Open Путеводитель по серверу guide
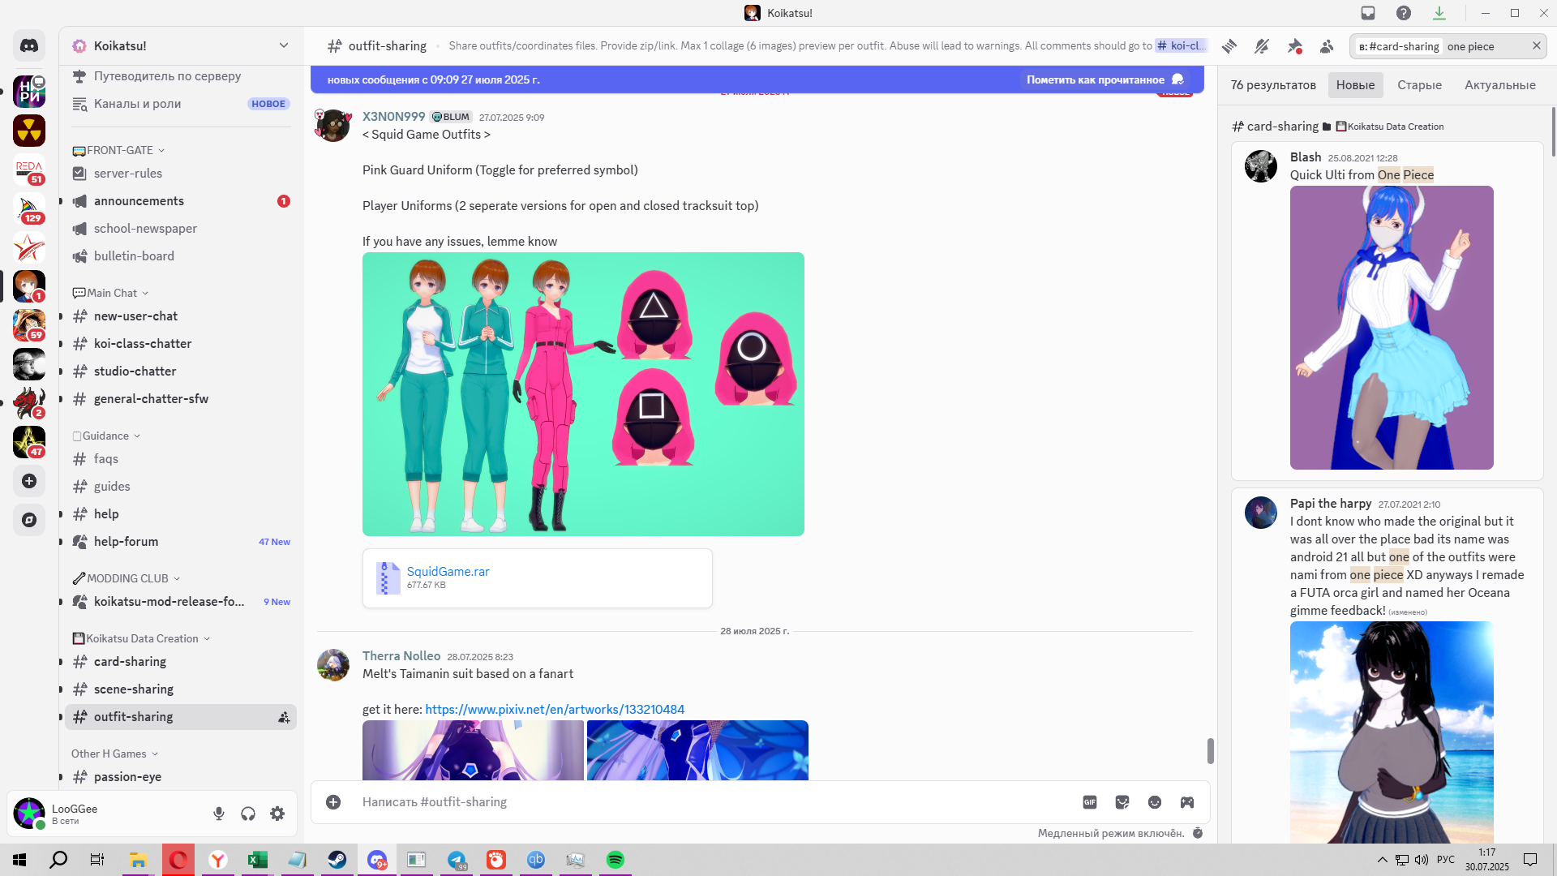1557x876 pixels. click(x=180, y=76)
